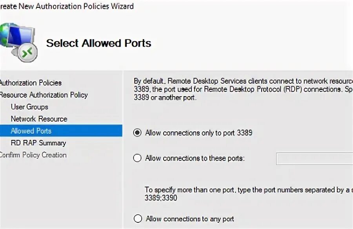Jump to the RD RAP Summary step
This screenshot has width=353, height=229.
38,143
